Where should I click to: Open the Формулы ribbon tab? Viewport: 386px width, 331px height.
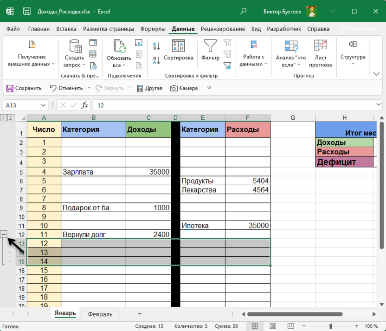[x=153, y=29]
